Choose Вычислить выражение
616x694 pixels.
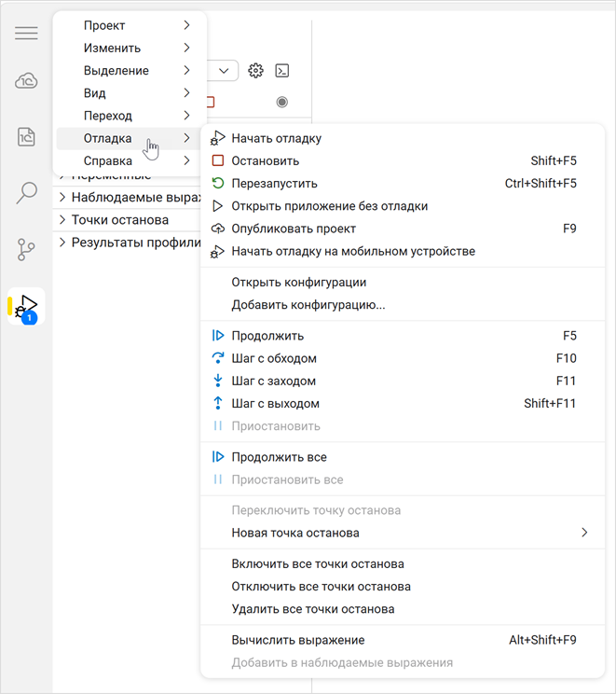[403, 640]
